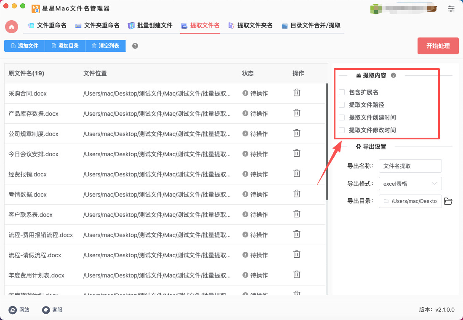
Task: Click the user avatar in title bar
Action: pyautogui.click(x=375, y=8)
